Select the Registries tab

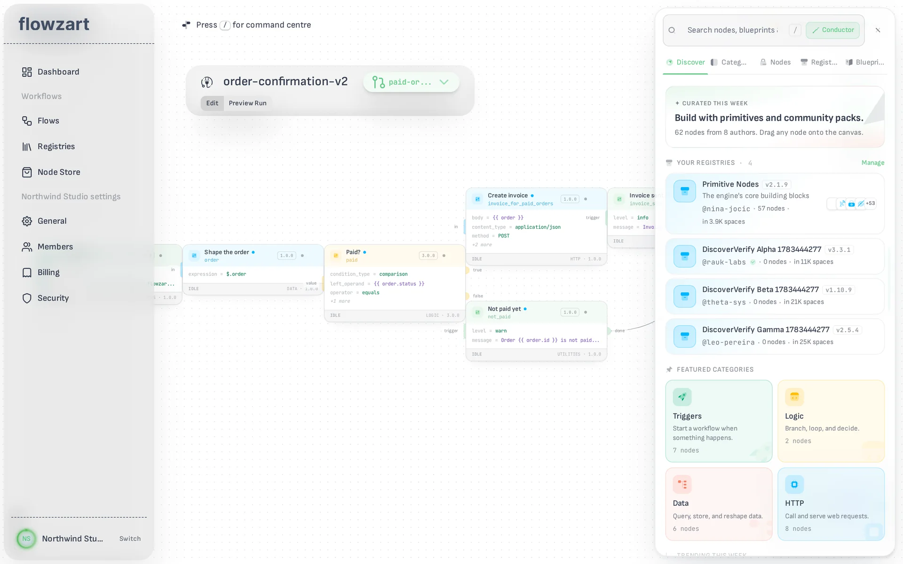[819, 63]
